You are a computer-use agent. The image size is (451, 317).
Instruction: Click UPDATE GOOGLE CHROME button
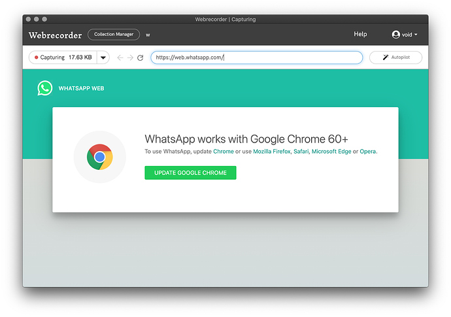(190, 173)
